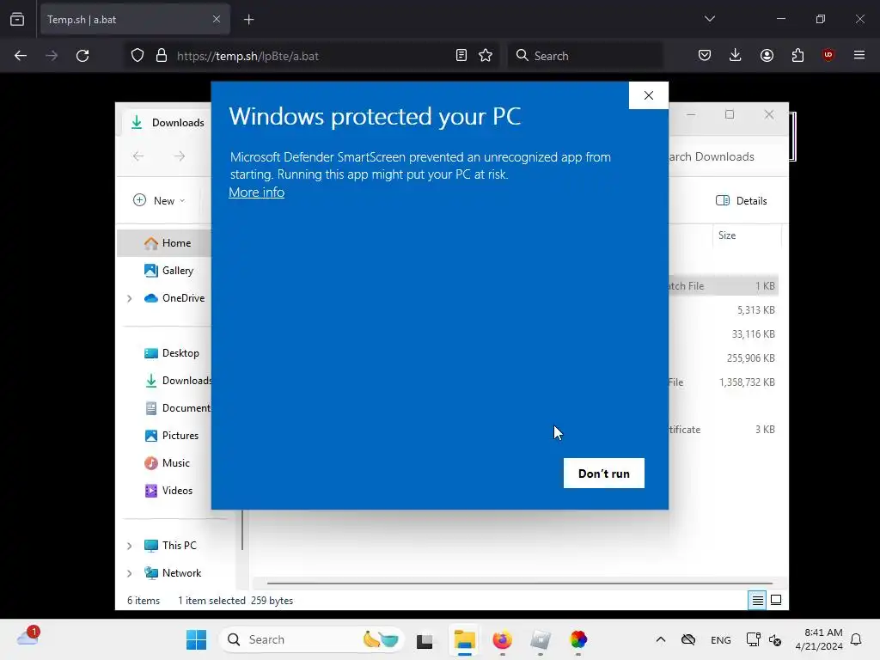Image resolution: width=880 pixels, height=660 pixels.
Task: Expand This PC tree node
Action: coord(130,546)
